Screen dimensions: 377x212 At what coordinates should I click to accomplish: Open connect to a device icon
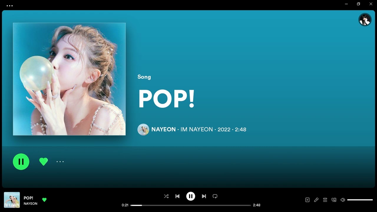(334, 200)
